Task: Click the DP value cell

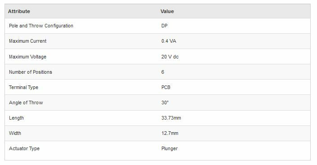Action: point(165,26)
